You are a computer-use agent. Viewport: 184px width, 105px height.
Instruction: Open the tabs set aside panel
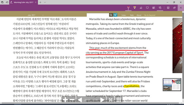2,2
